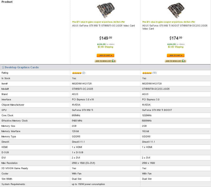This screenshot has width=211, height=187.
Task: Open the (2) review count link
Action: pos(84,73)
